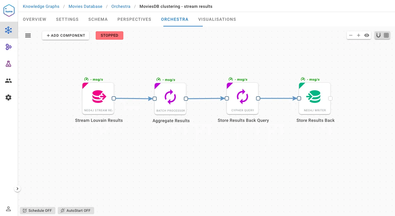Image resolution: width=395 pixels, height=216 pixels.
Task: Click input port of Store Results Back
Action: (299, 98)
